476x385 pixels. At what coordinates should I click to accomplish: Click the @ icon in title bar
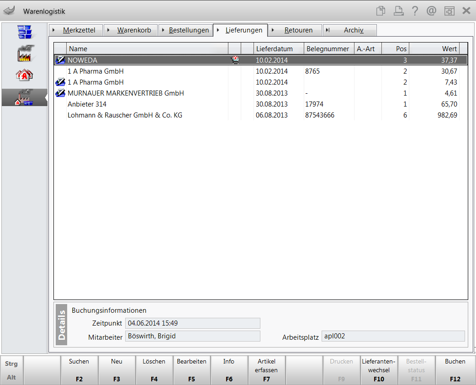point(431,11)
